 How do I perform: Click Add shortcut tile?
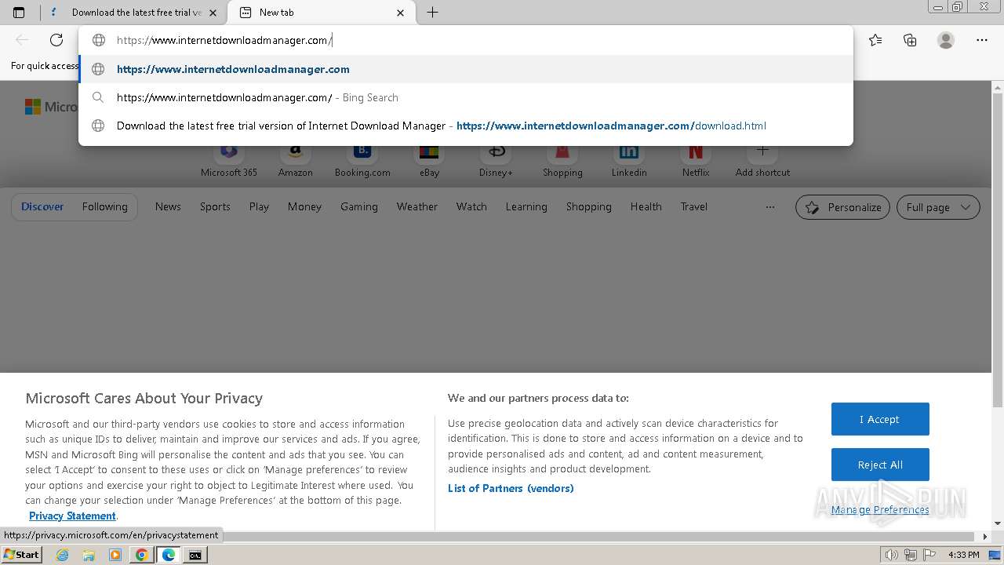point(762,161)
